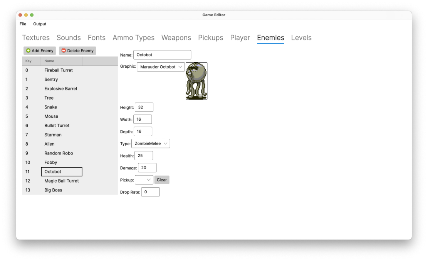Viewport: 428px width, 261px height.
Task: Expand the empty Pickup dropdown
Action: (x=144, y=180)
